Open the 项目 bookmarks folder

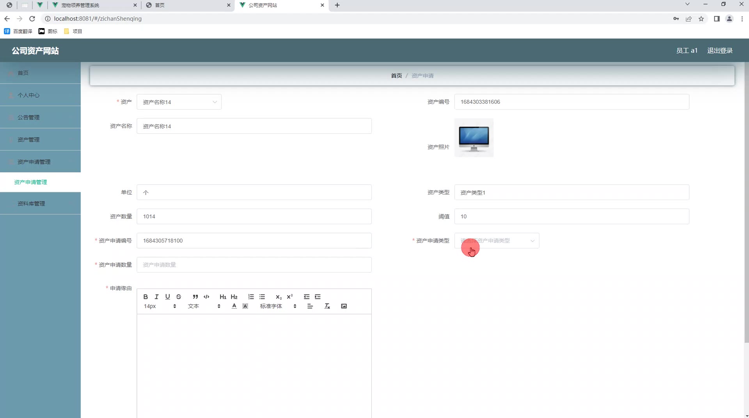(73, 31)
